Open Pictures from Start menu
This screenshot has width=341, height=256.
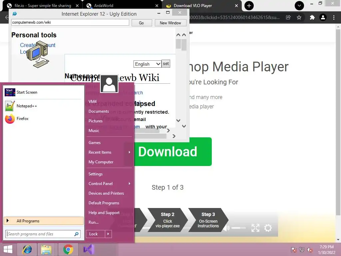(x=95, y=121)
